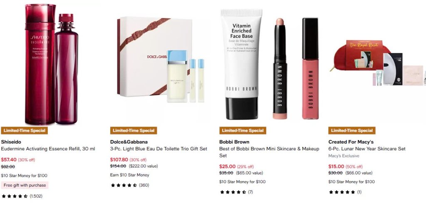Click the Shiseido Limited-Time Special badge
Image resolution: width=426 pixels, height=204 pixels.
(25, 131)
